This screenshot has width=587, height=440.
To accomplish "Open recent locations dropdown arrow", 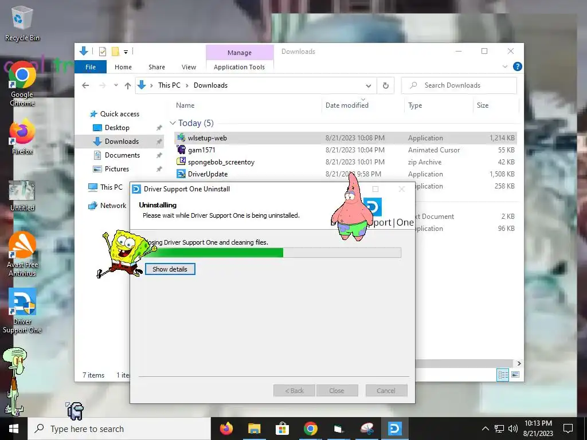I will pyautogui.click(x=116, y=85).
